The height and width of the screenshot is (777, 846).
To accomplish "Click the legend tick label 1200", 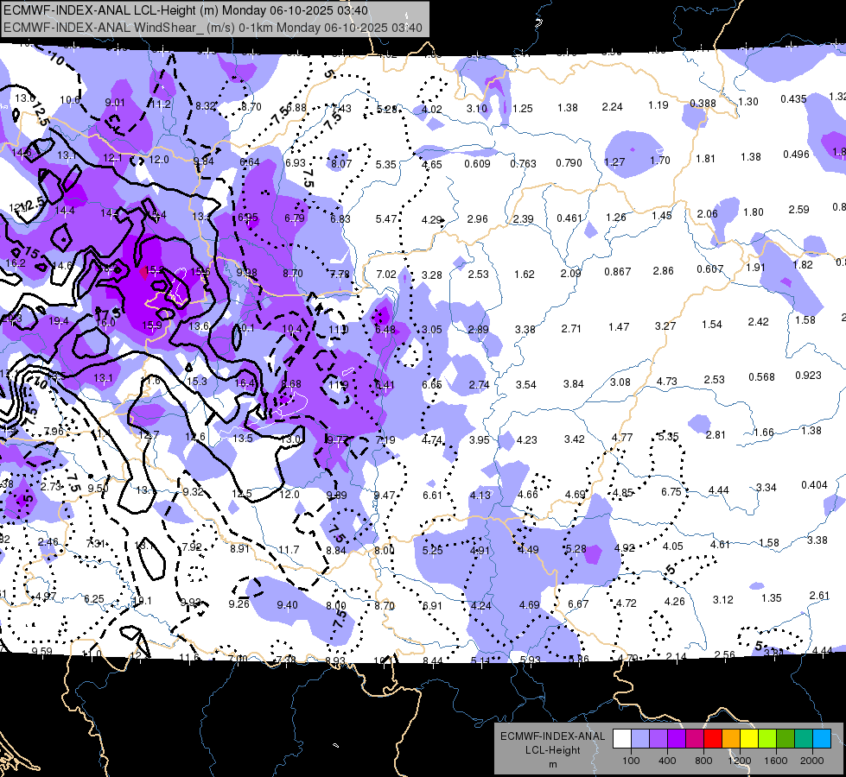I will pyautogui.click(x=739, y=761).
